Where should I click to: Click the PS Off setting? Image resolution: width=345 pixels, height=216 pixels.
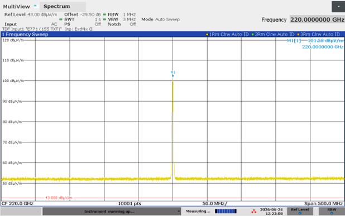pos(83,24)
